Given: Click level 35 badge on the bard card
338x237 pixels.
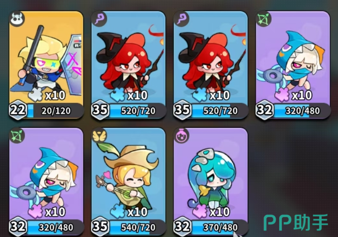Looking at the screenshot, I should [100, 227].
